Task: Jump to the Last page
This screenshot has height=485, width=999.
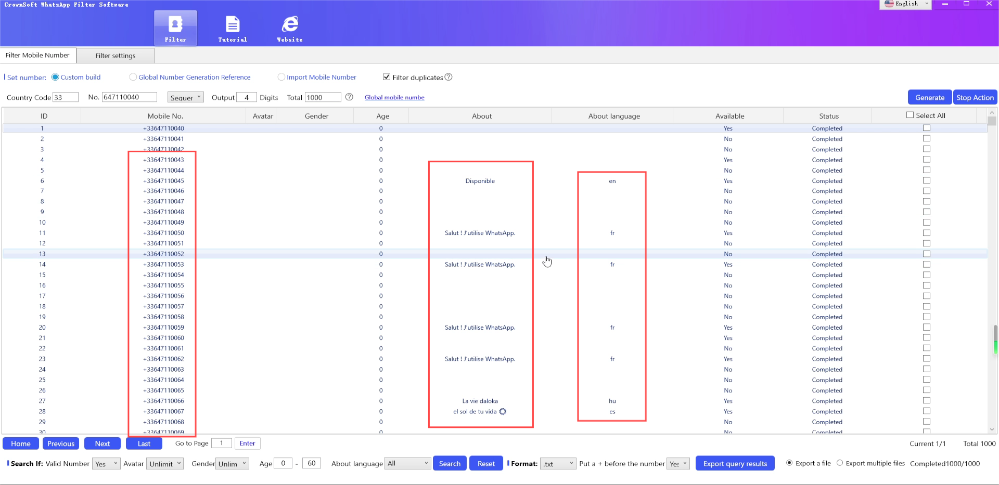Action: 144,443
